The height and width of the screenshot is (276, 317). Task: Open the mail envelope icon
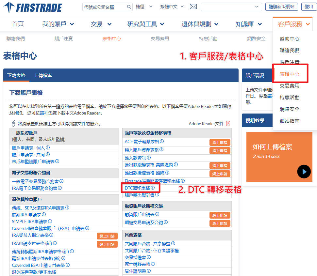coord(193,7)
